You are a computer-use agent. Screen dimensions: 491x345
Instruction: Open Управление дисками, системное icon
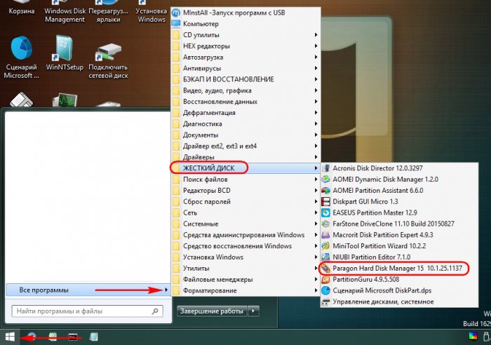[x=325, y=302]
